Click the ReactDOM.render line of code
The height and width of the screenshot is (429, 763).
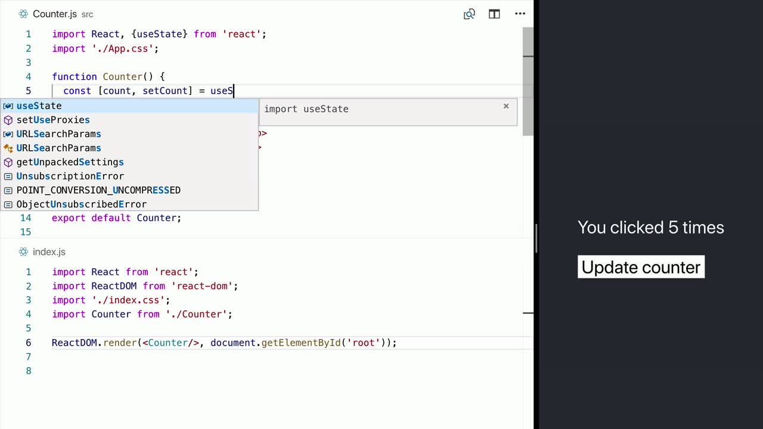tap(224, 343)
